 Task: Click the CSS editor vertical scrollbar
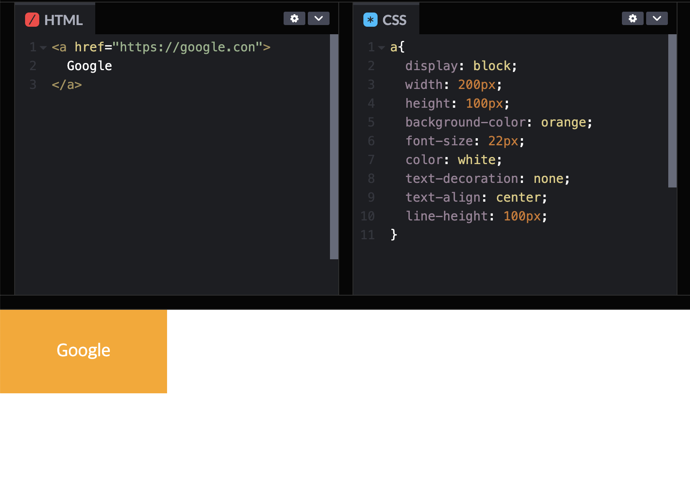[672, 111]
